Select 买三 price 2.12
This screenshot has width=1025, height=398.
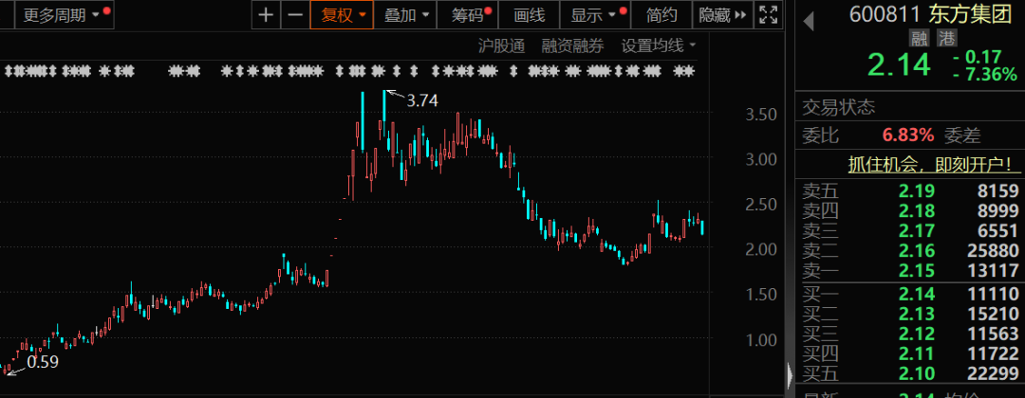coord(917,335)
